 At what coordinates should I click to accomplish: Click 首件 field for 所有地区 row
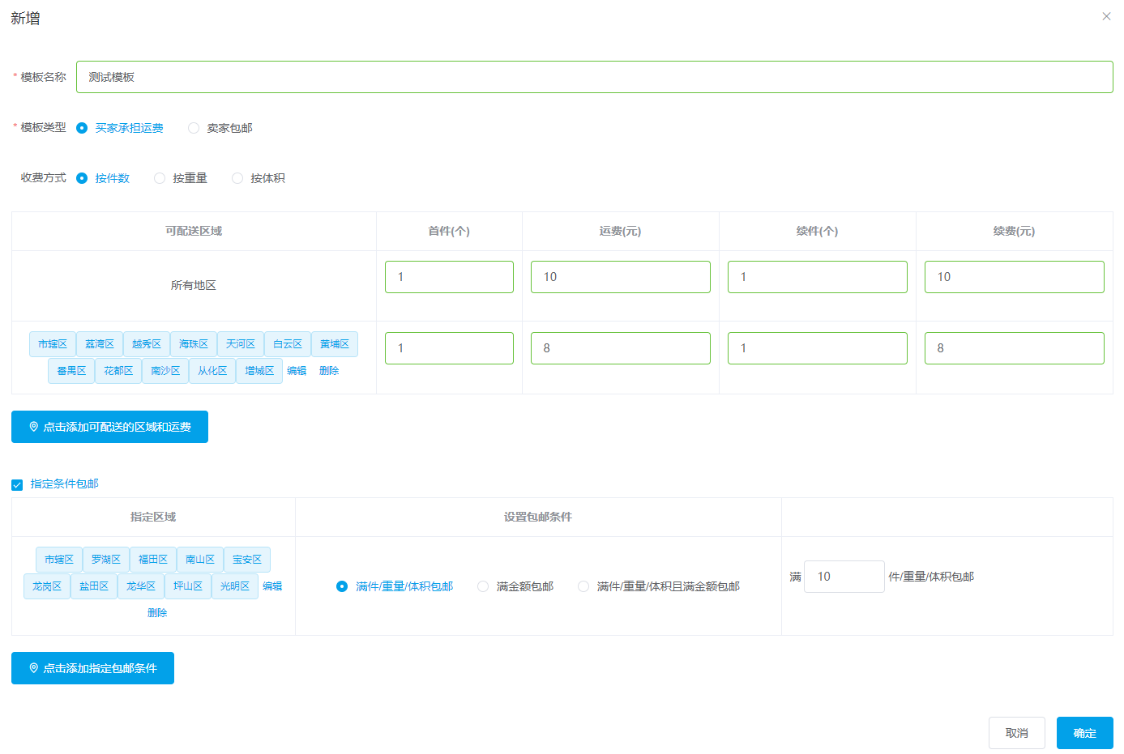click(449, 277)
